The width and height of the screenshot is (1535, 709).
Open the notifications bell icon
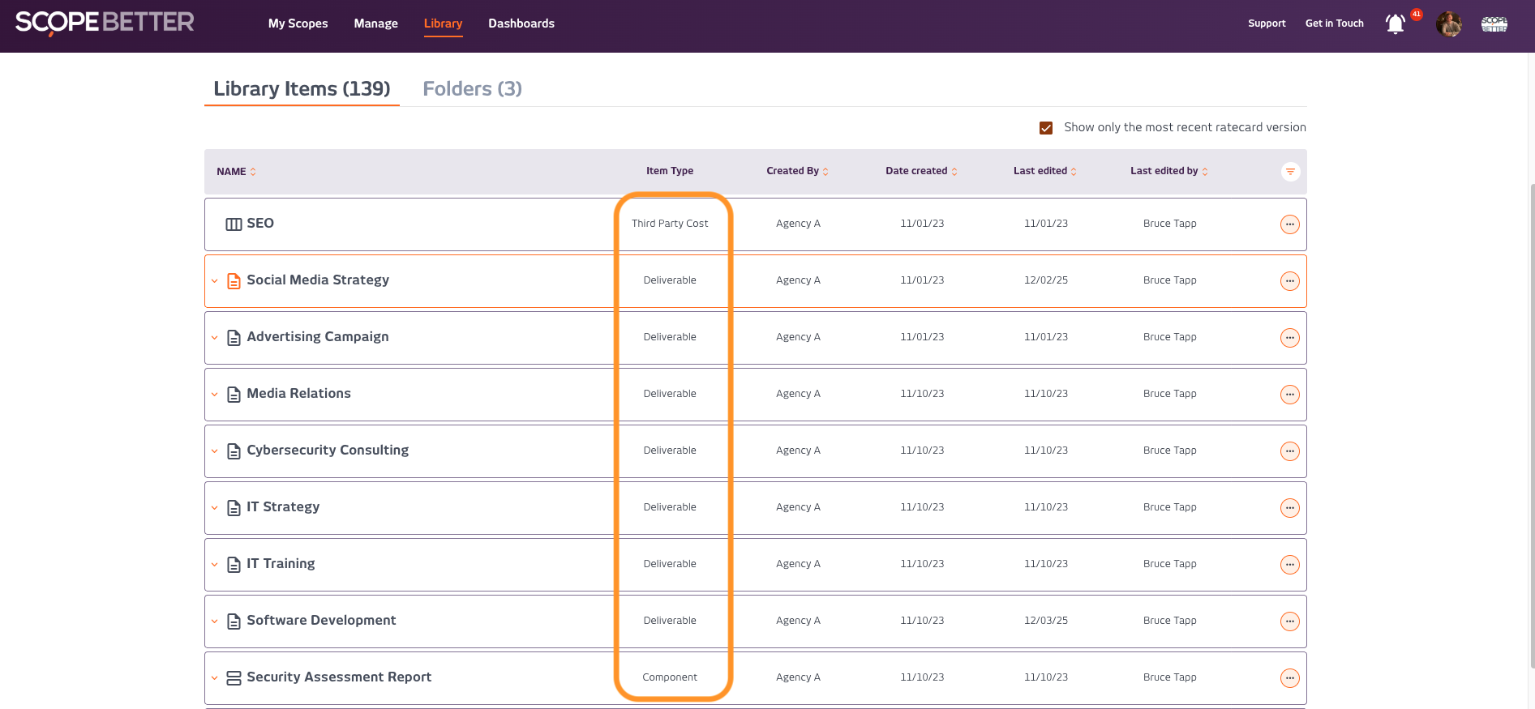pyautogui.click(x=1395, y=24)
